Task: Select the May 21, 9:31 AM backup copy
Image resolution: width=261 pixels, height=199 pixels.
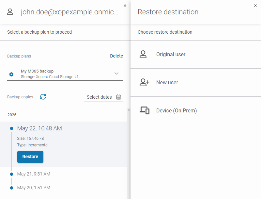Action: point(34,174)
